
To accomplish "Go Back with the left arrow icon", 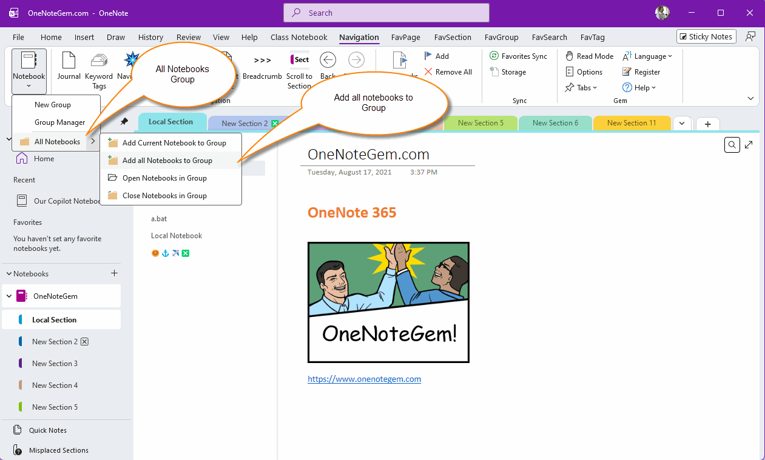I will pos(328,59).
